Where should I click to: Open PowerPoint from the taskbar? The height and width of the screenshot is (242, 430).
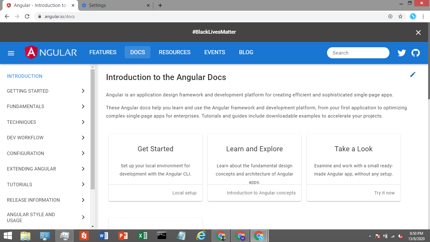[x=123, y=235]
